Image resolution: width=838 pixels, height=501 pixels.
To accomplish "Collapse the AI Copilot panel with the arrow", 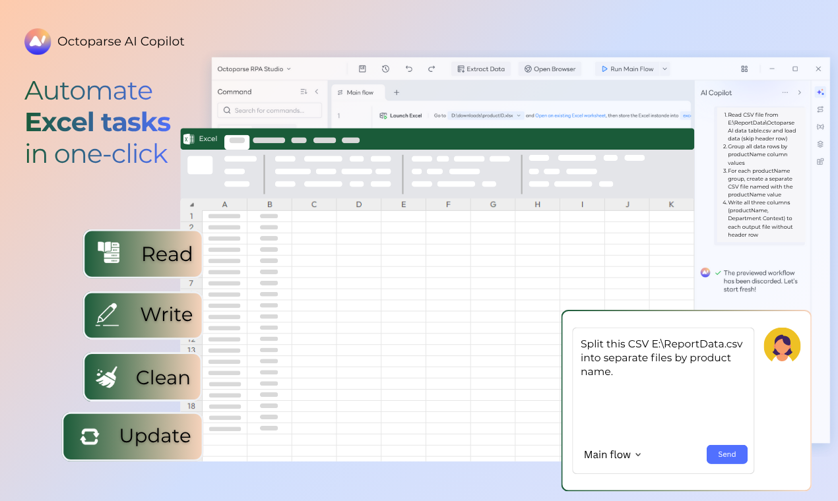I will coord(800,93).
